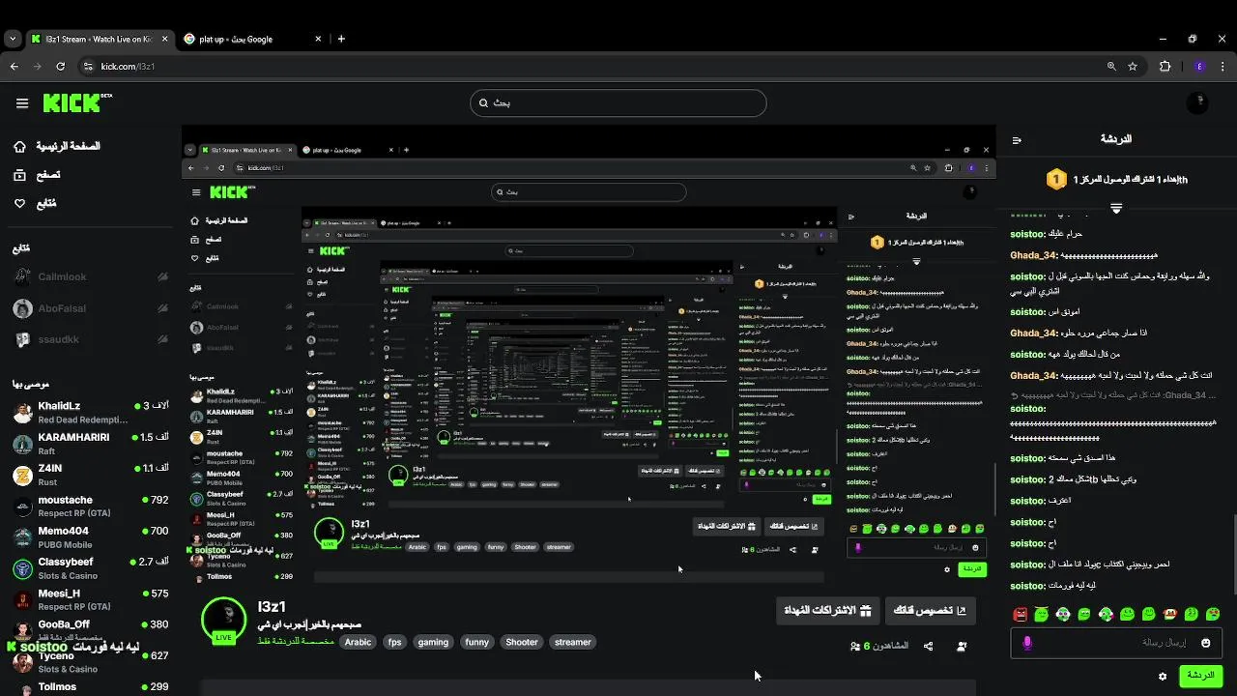
Task: Click the تخصيص قناتك button
Action: pos(930,611)
